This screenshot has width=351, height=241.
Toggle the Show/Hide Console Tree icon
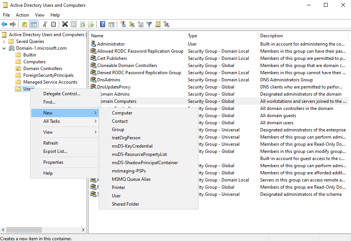click(x=33, y=24)
